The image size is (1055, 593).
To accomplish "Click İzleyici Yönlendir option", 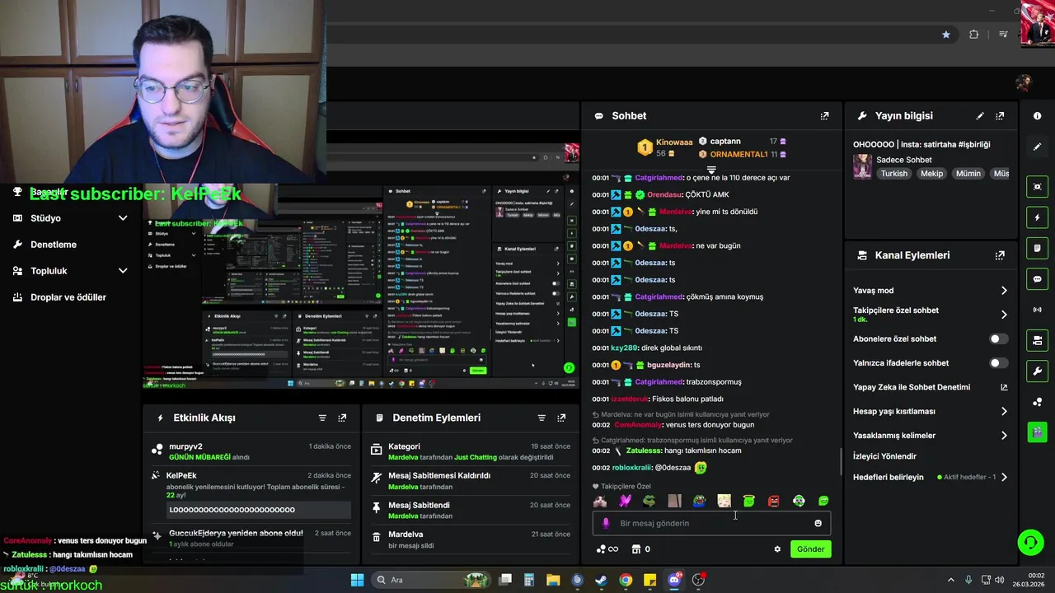I will [x=884, y=456].
